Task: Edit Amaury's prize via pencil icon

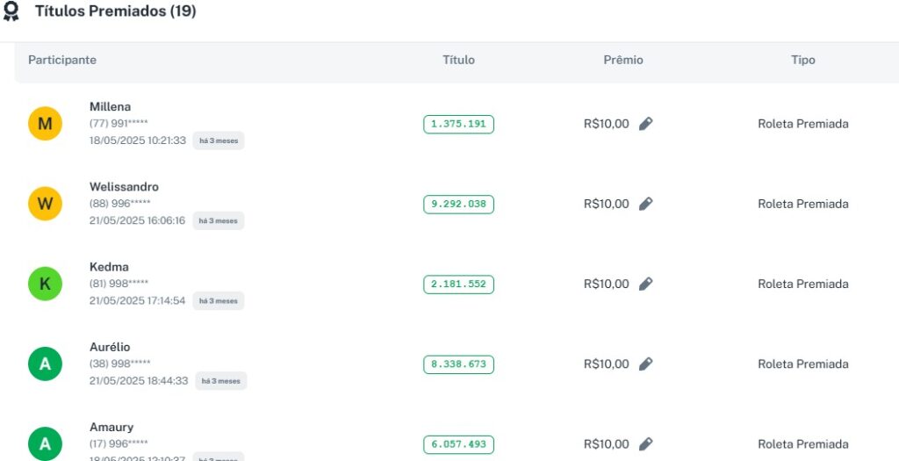Action: [645, 443]
